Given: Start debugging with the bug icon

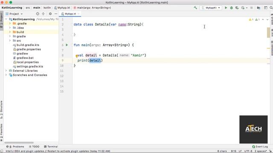Looking at the screenshot, I should pyautogui.click(x=231, y=8).
